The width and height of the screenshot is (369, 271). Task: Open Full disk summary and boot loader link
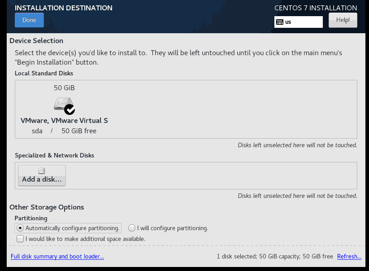[x=57, y=256]
